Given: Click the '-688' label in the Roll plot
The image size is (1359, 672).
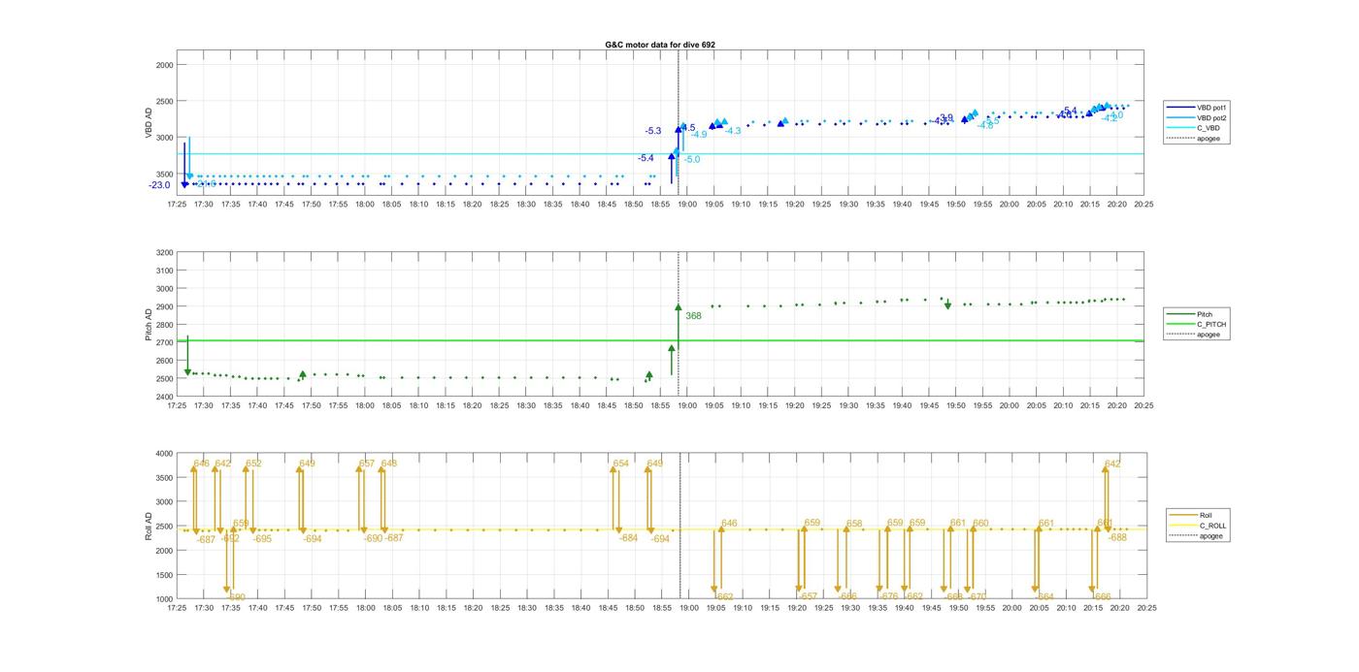Looking at the screenshot, I should [x=1118, y=537].
